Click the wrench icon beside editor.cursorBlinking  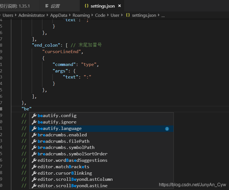click(34, 173)
